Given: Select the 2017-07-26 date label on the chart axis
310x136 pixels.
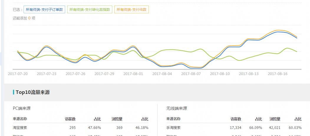Looking at the screenshot, I should tap(75, 74).
